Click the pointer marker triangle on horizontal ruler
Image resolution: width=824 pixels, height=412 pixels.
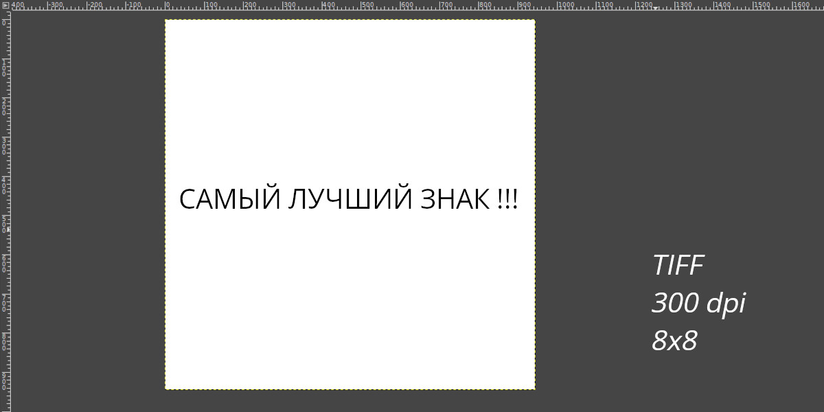pos(656,8)
